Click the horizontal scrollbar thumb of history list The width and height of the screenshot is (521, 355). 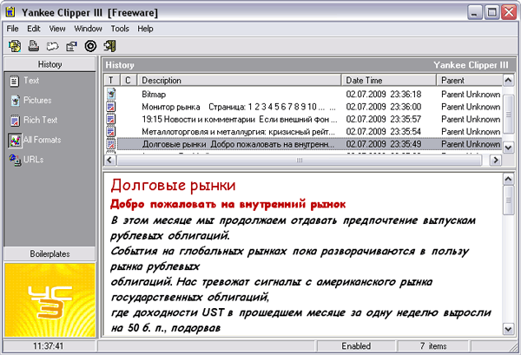coord(300,161)
